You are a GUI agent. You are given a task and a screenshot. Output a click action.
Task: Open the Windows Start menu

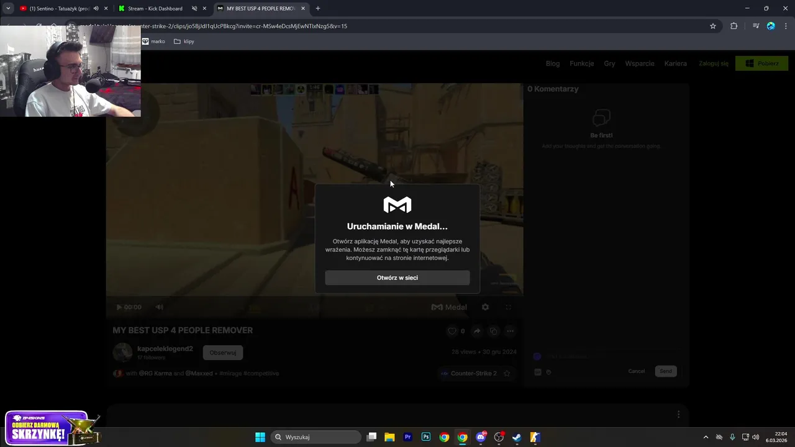(260, 437)
